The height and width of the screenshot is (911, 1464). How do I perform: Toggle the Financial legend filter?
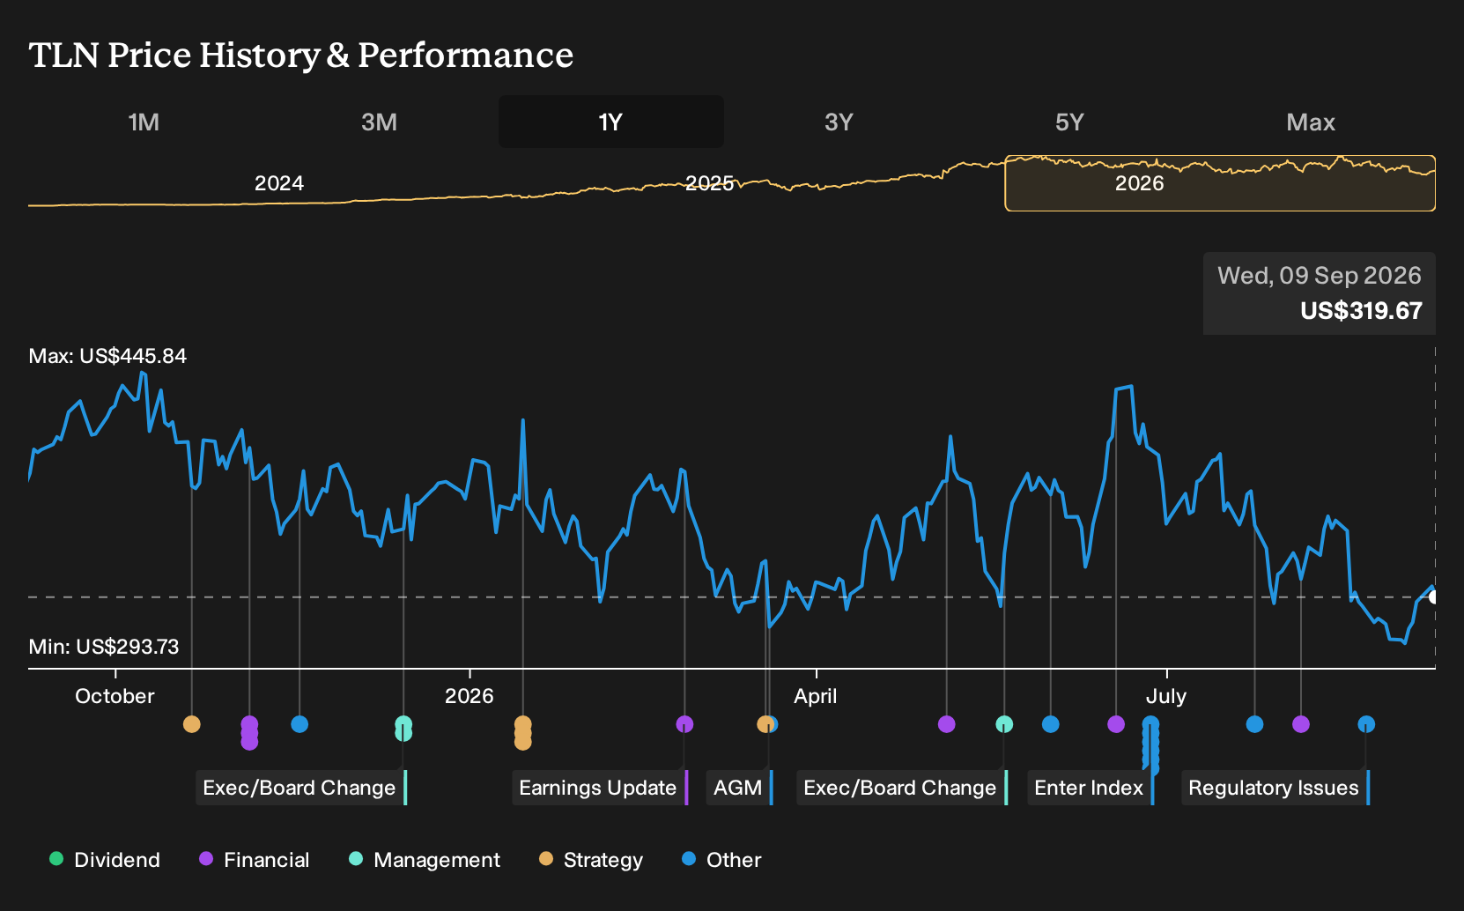255,860
